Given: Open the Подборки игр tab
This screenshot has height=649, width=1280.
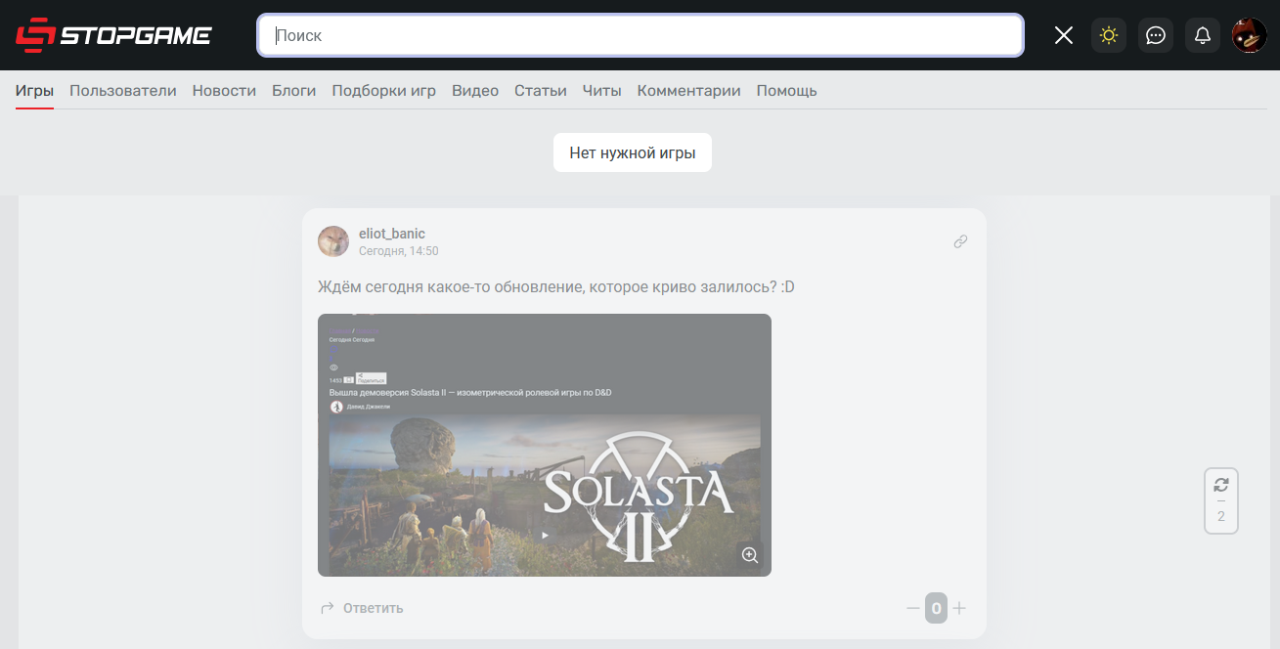Looking at the screenshot, I should pos(384,91).
